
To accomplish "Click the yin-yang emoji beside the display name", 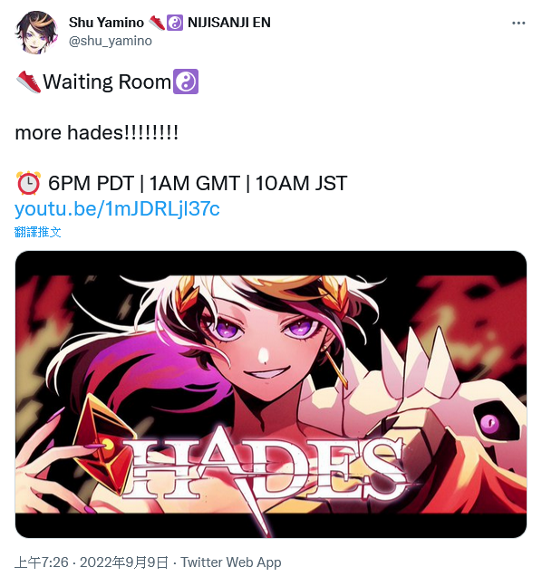I will click(x=175, y=23).
